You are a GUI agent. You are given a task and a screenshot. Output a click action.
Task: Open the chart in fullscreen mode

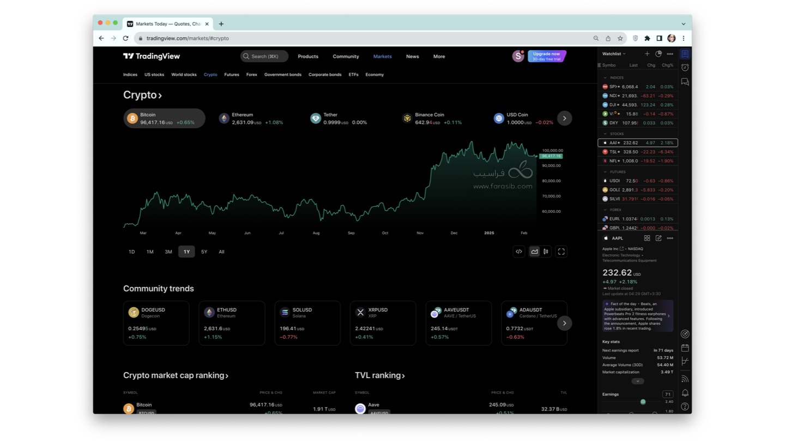tap(561, 252)
